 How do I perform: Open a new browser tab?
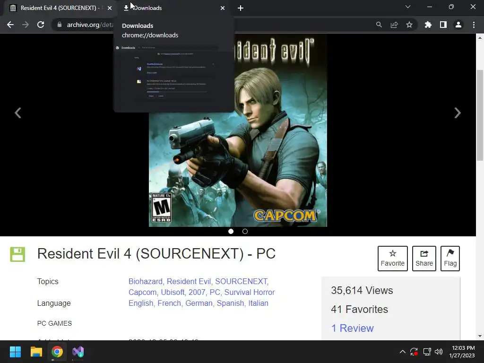coord(241,8)
